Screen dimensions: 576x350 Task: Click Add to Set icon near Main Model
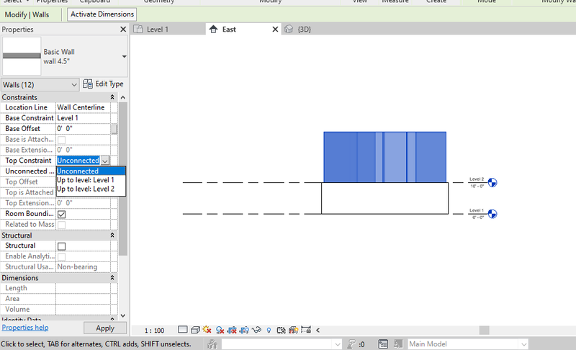(398, 344)
